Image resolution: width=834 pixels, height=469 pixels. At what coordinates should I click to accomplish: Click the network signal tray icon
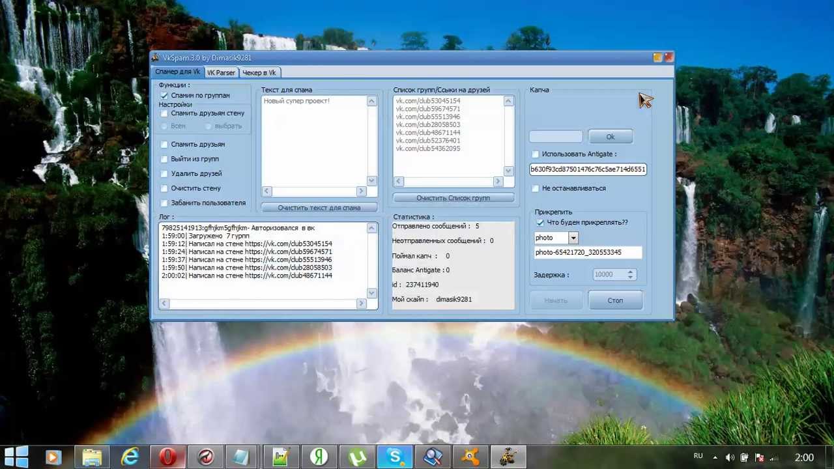click(775, 457)
